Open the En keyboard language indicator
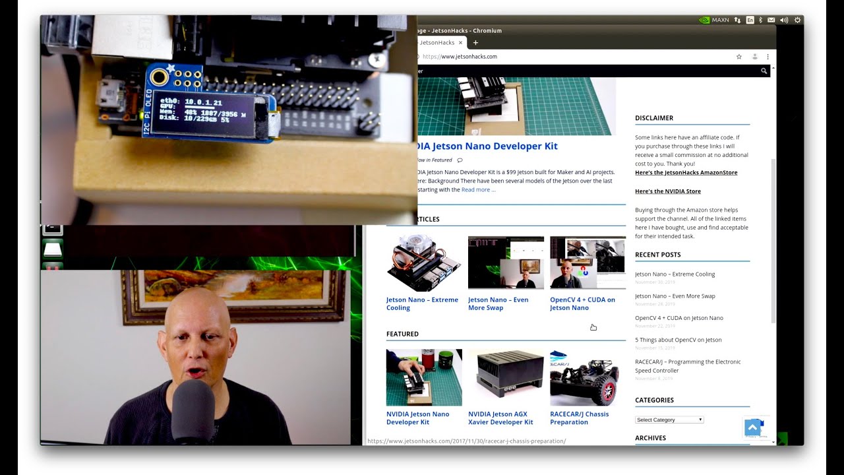Screen dimensions: 844x475 point(750,20)
